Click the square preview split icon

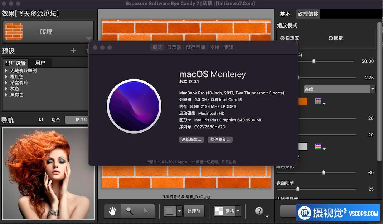pyautogui.click(x=170, y=211)
